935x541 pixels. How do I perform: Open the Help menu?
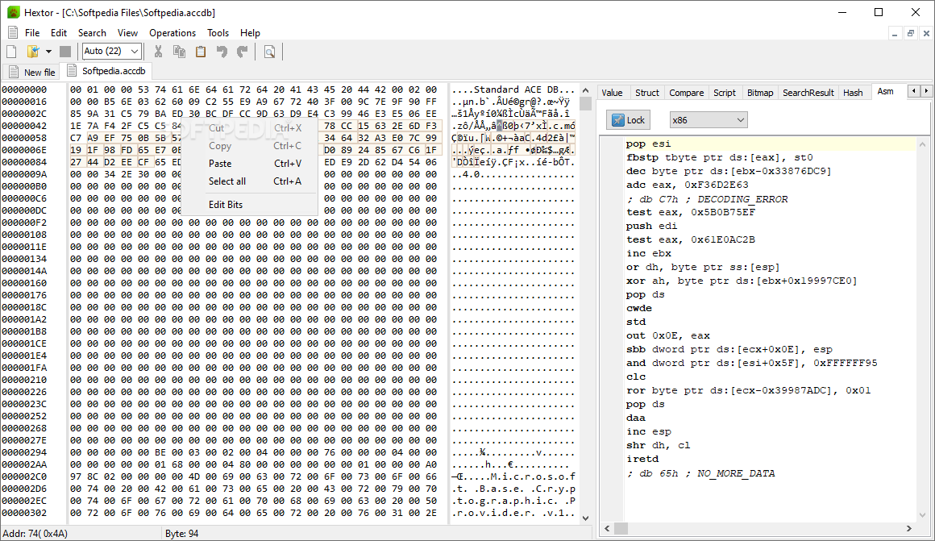(x=250, y=33)
